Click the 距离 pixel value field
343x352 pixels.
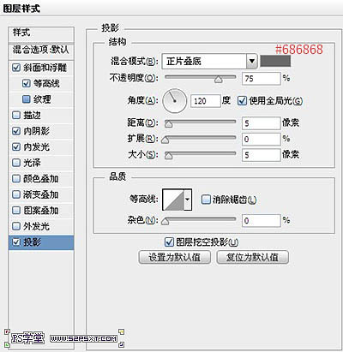pyautogui.click(x=262, y=123)
